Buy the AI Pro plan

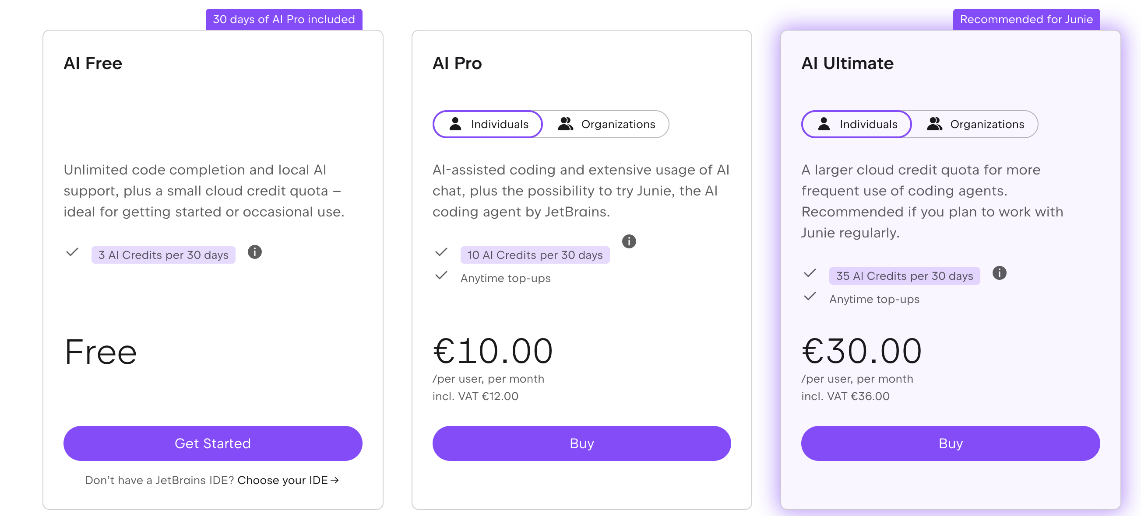pyautogui.click(x=581, y=443)
